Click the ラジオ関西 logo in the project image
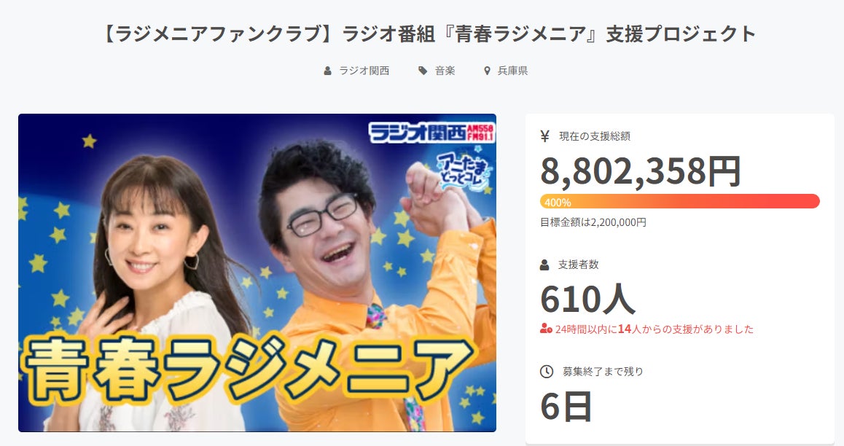This screenshot has height=446, width=844. [431, 132]
